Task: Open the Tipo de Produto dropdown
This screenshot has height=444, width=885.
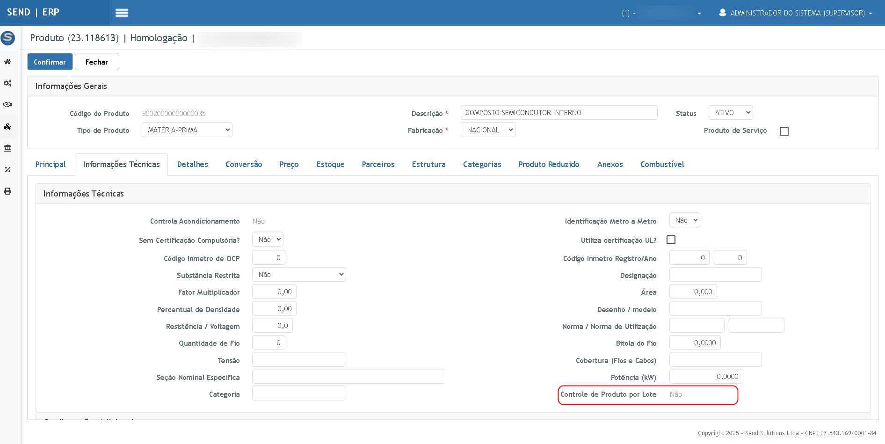Action: (x=187, y=130)
